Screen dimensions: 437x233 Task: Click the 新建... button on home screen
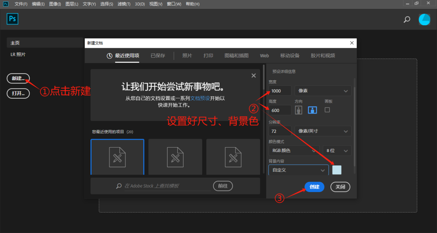pyautogui.click(x=18, y=79)
